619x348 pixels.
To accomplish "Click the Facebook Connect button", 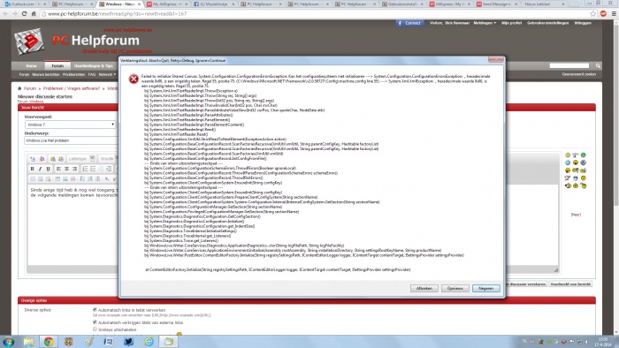I will pos(409,23).
